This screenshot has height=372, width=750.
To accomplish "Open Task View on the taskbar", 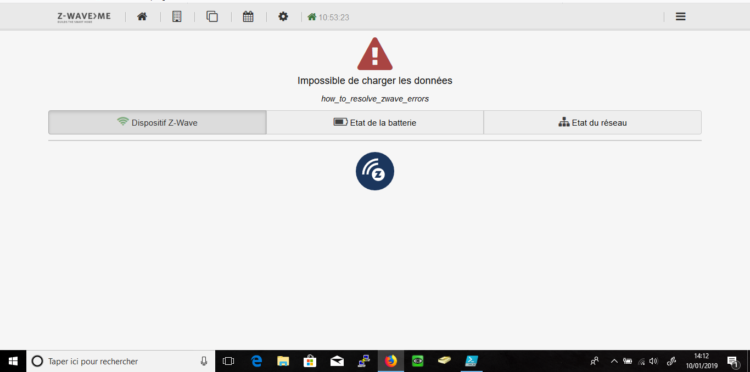I will 228,361.
